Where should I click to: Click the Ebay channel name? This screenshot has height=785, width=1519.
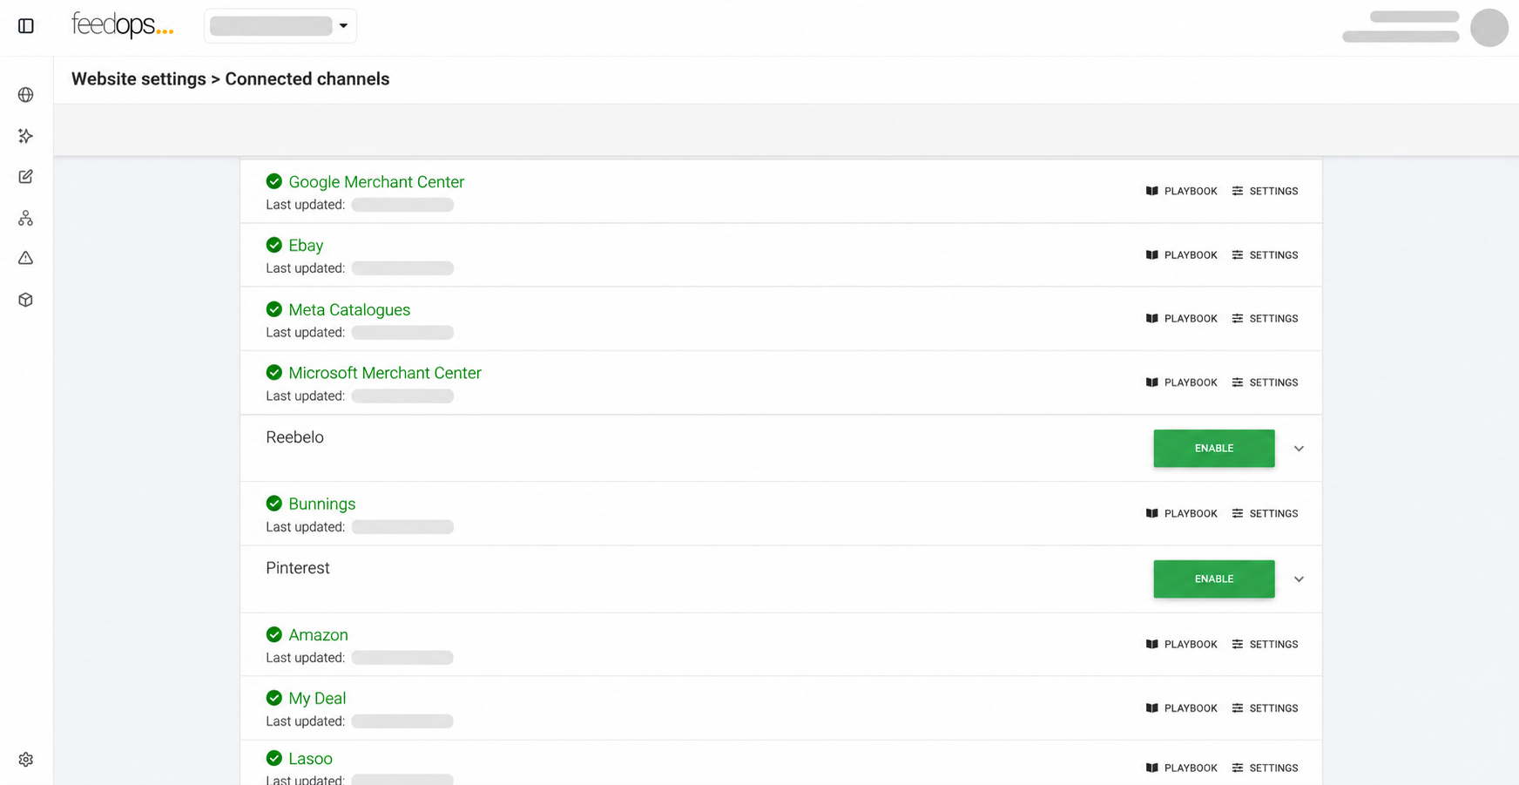(306, 246)
